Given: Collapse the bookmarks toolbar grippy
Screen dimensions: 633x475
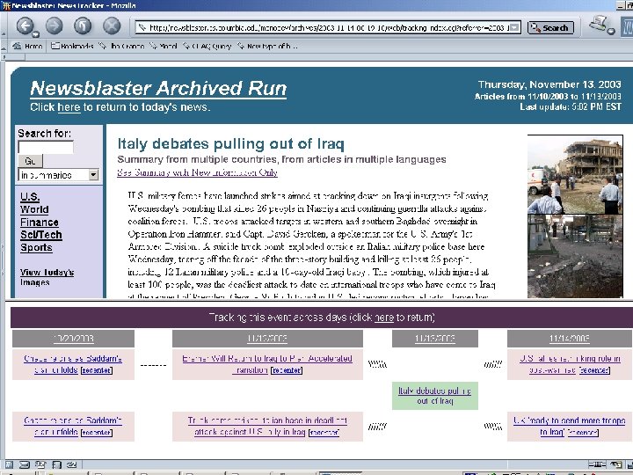Looking at the screenshot, I should (4, 46).
